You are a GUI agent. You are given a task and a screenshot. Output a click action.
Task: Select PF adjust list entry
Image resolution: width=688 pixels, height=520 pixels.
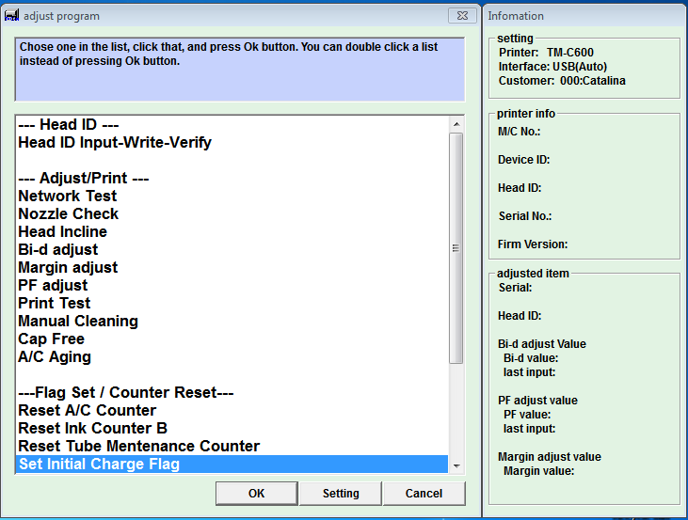coord(53,286)
